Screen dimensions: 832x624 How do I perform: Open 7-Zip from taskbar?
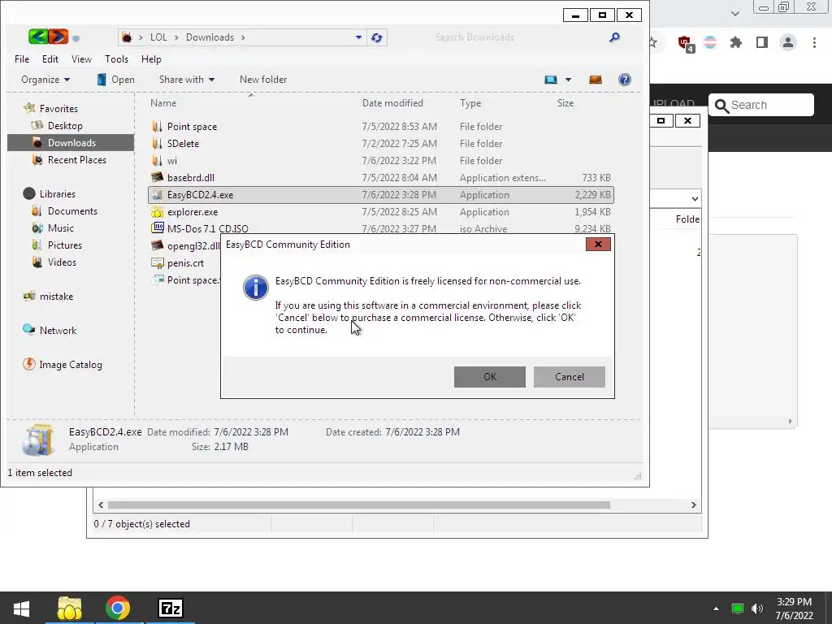pos(171,608)
